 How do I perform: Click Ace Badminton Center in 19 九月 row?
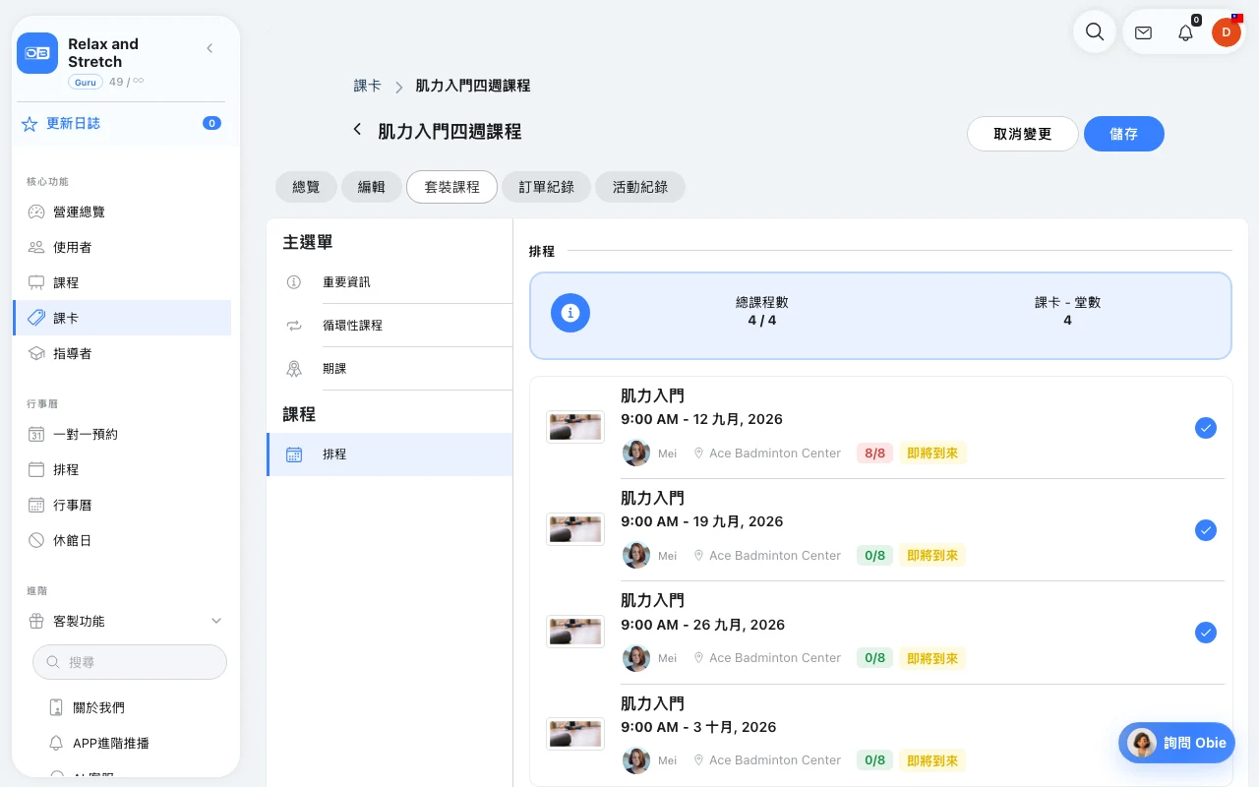pos(775,556)
